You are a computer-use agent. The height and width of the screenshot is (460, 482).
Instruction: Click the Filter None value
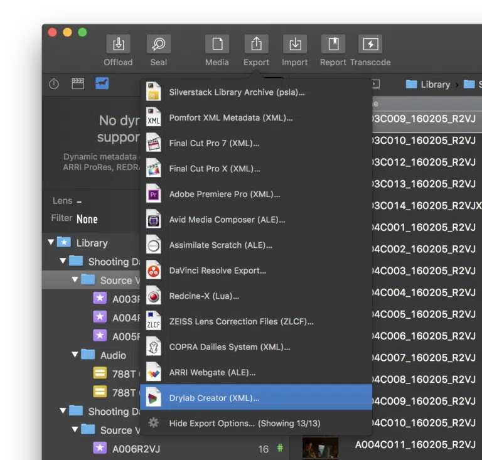(x=87, y=219)
